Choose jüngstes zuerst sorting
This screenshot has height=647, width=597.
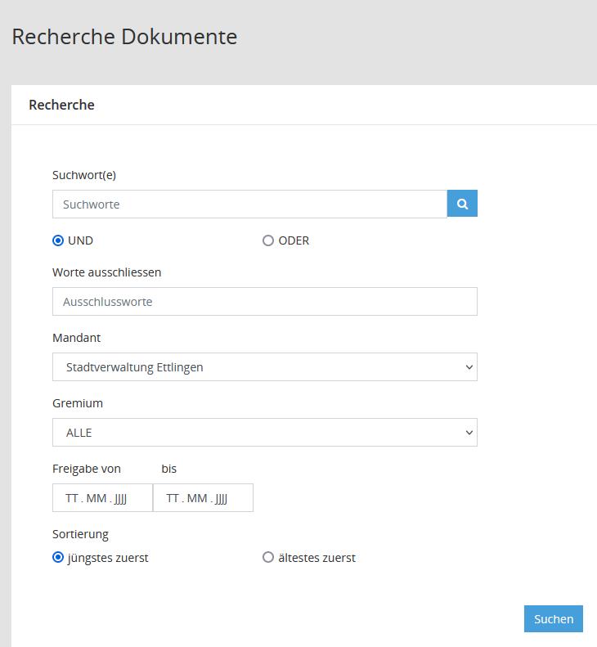tap(58, 558)
